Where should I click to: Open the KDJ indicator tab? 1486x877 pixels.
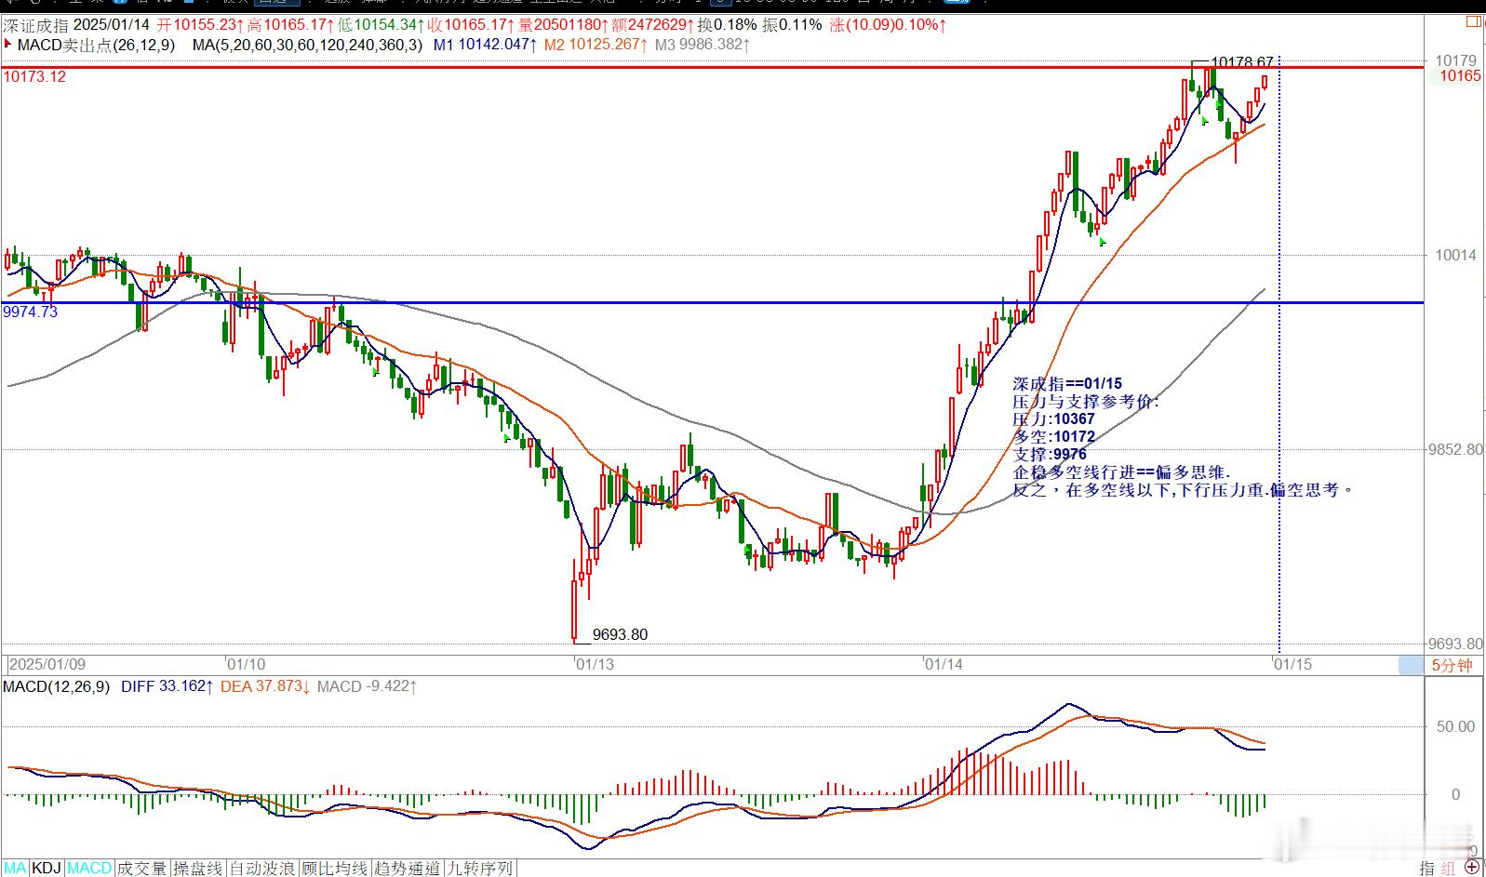(x=47, y=868)
